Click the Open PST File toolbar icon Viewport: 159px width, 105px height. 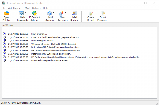(6, 13)
